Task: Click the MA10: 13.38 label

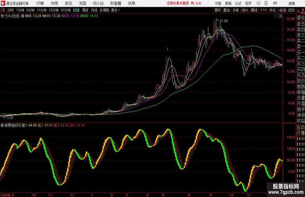Action: (51, 16)
